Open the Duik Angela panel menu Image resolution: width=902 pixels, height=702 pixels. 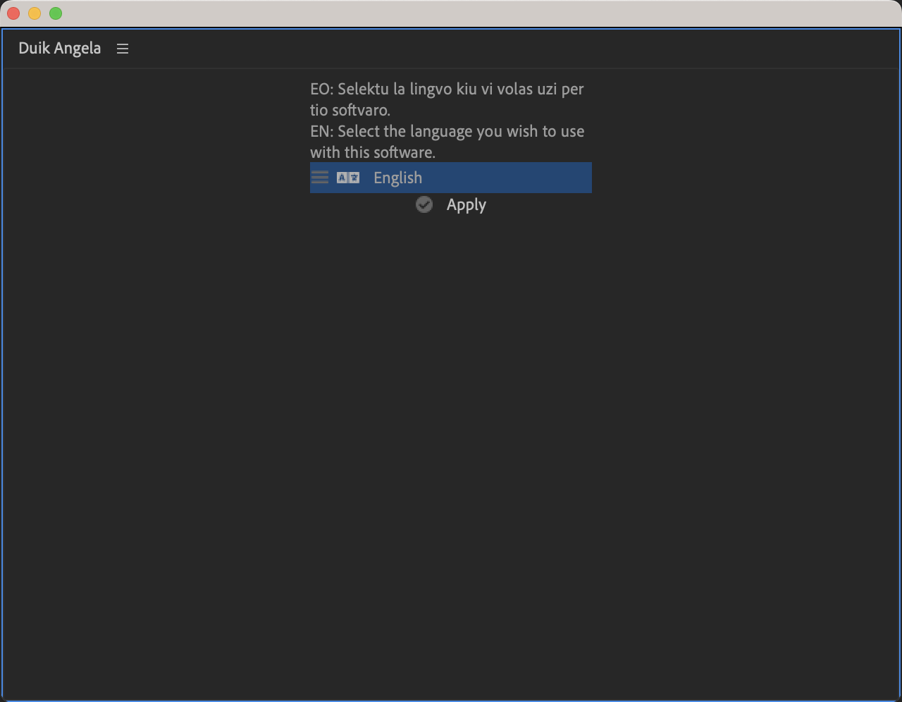123,49
